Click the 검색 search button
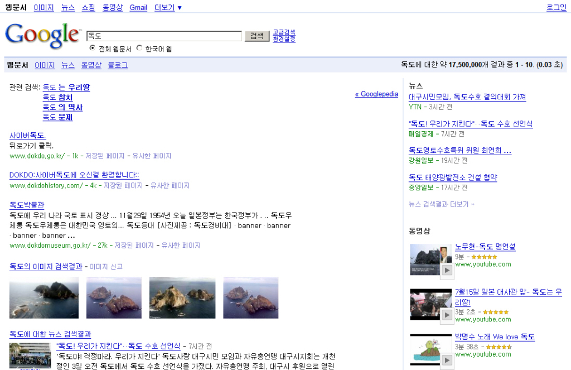Screen dimensions: 571x370 257,36
